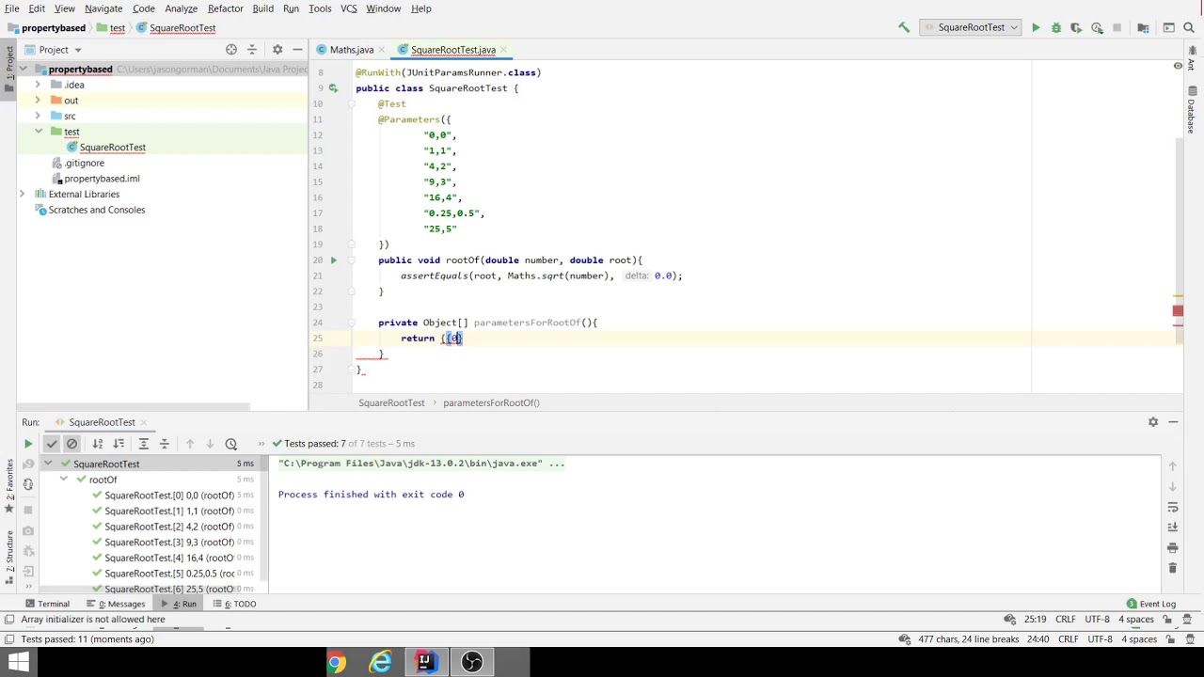Select propertybased.iml file

[x=101, y=179]
